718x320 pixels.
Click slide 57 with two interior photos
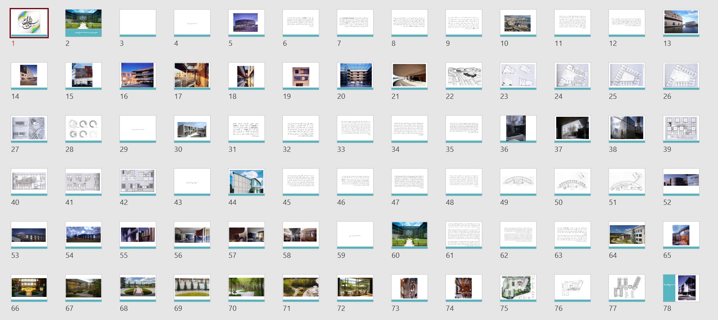[247, 235]
